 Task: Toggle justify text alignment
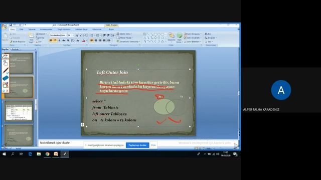[104, 40]
